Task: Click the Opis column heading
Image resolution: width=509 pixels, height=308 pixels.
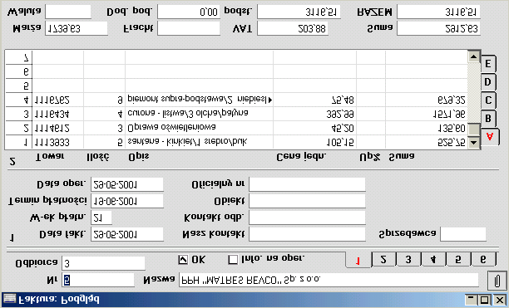Action: pos(139,157)
